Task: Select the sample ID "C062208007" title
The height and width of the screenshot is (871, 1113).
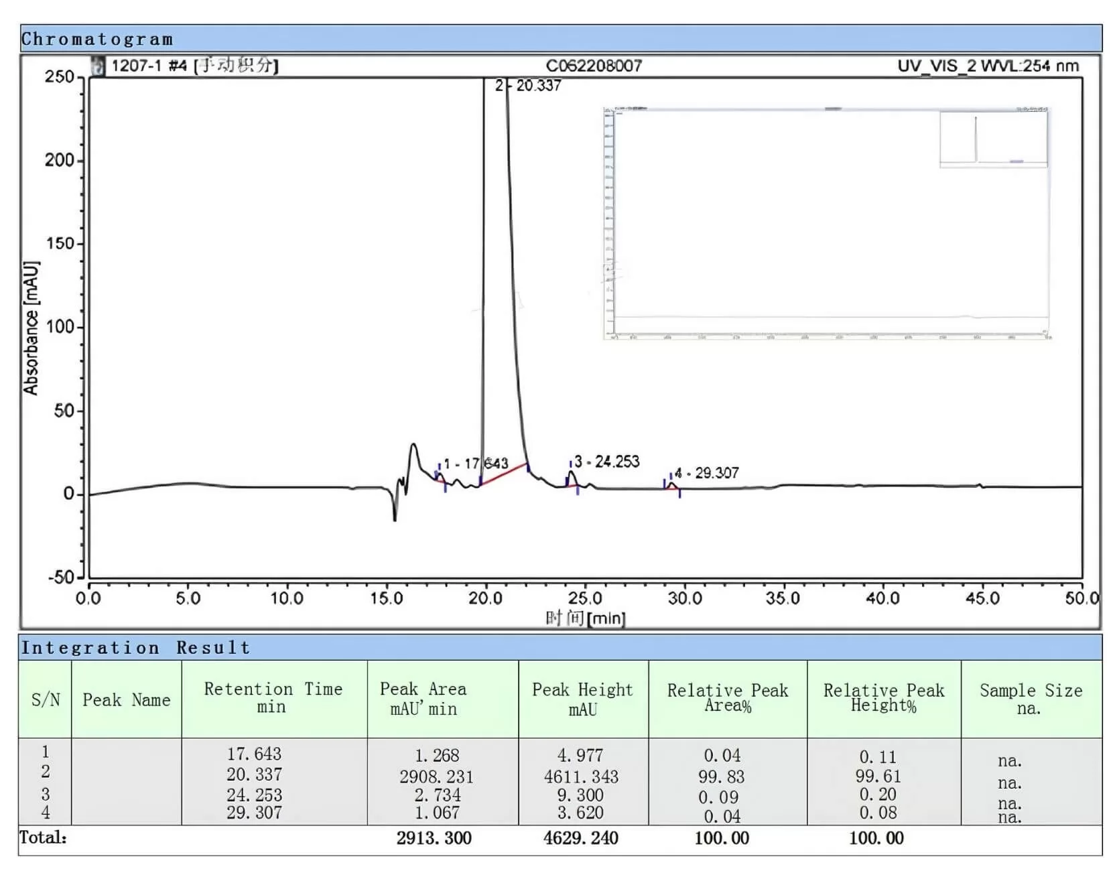Action: click(x=594, y=66)
